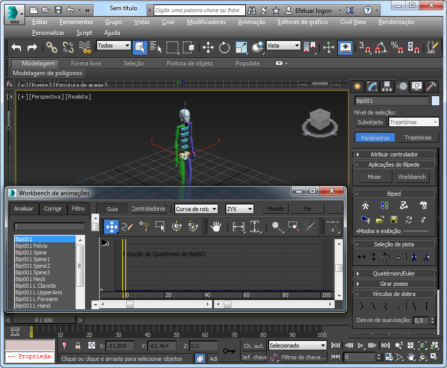Toggle the 3D Snaps button

[x=365, y=48]
